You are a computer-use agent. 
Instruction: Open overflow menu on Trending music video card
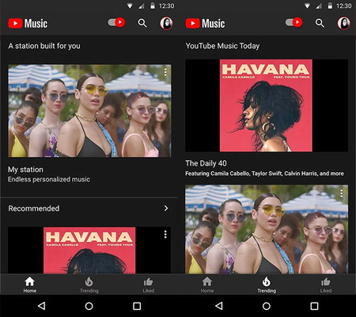pos(342,193)
